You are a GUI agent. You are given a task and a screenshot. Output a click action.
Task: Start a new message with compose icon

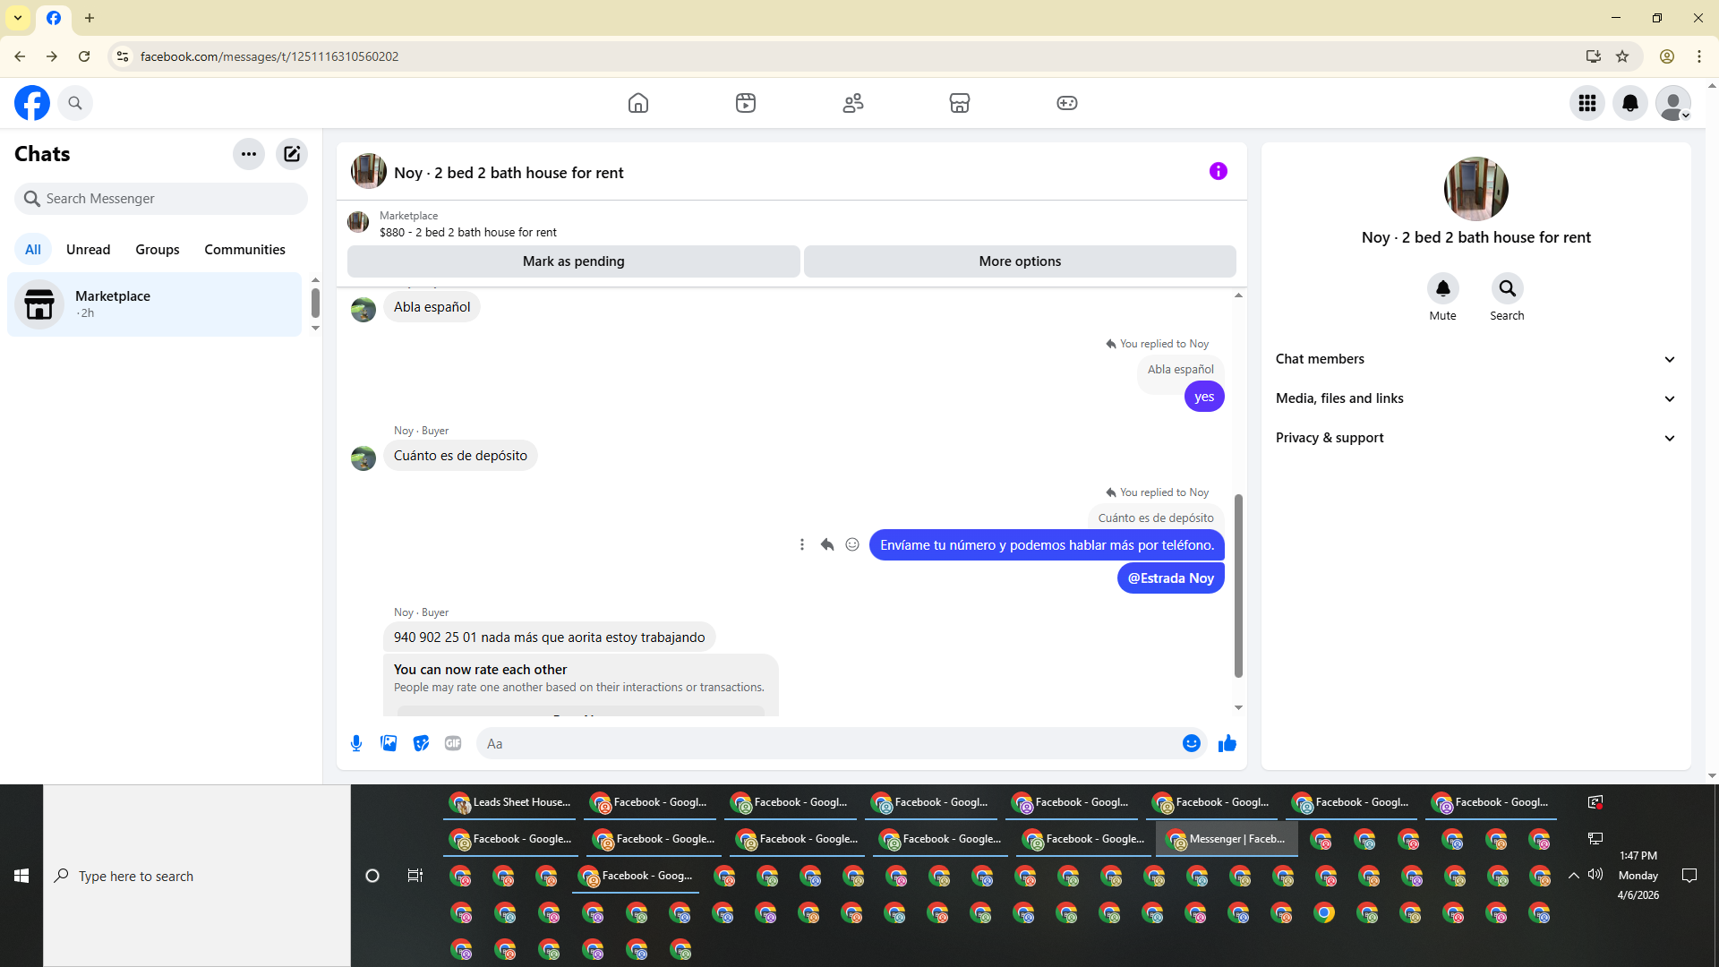(292, 154)
